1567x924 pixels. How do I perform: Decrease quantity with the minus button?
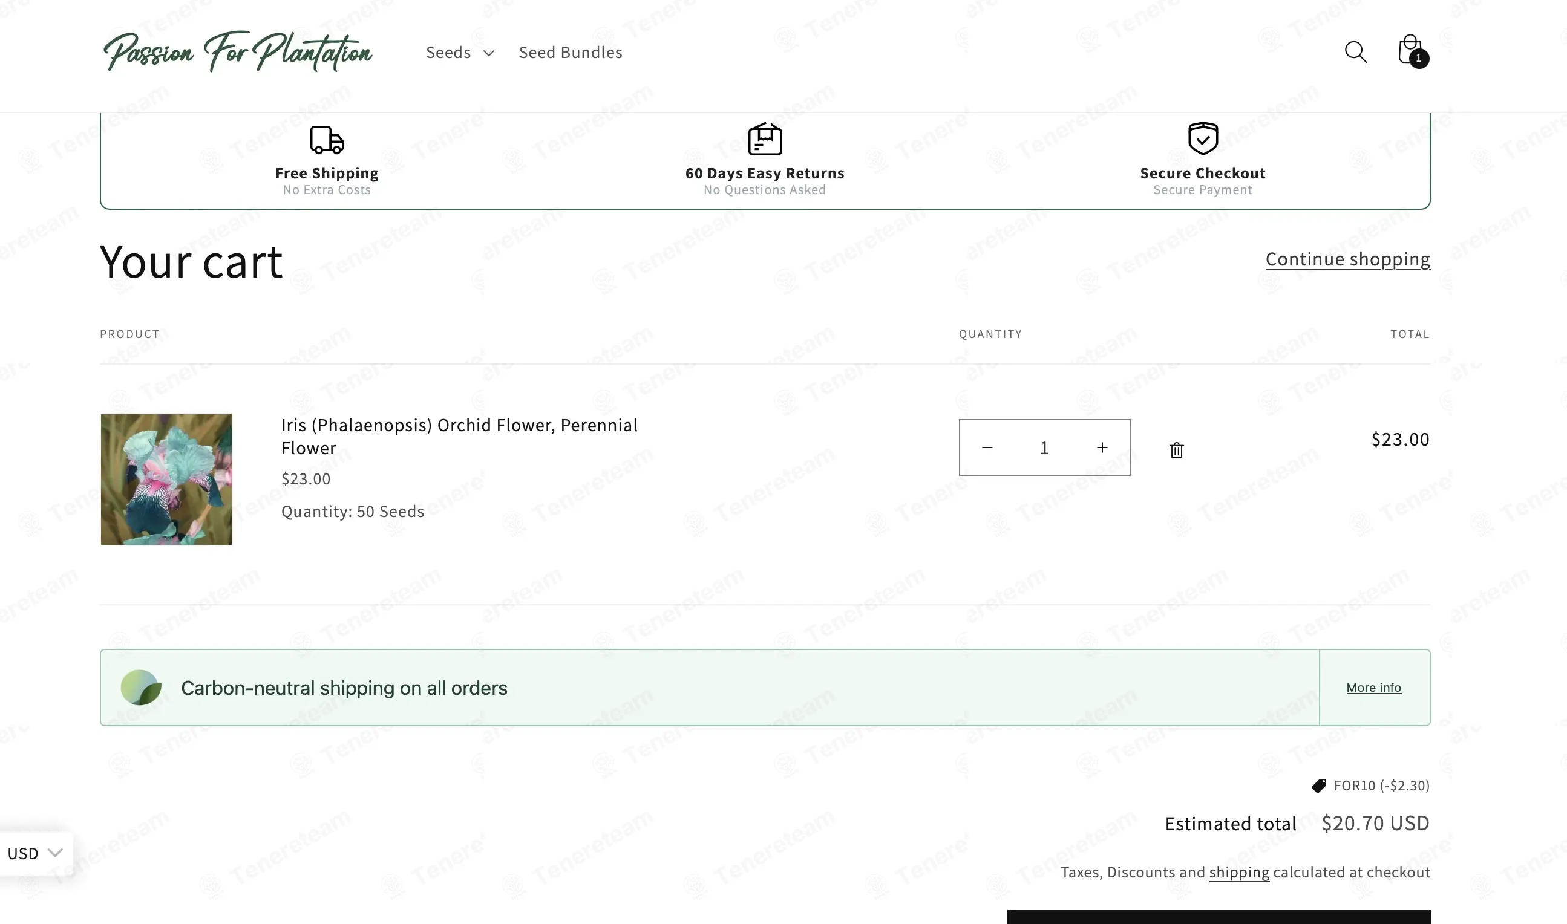pos(987,447)
